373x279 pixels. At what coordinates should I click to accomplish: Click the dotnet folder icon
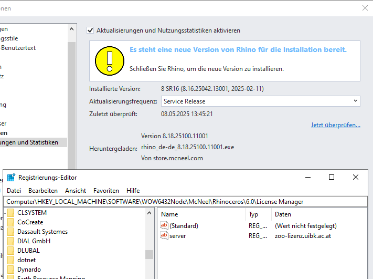pos(10,260)
